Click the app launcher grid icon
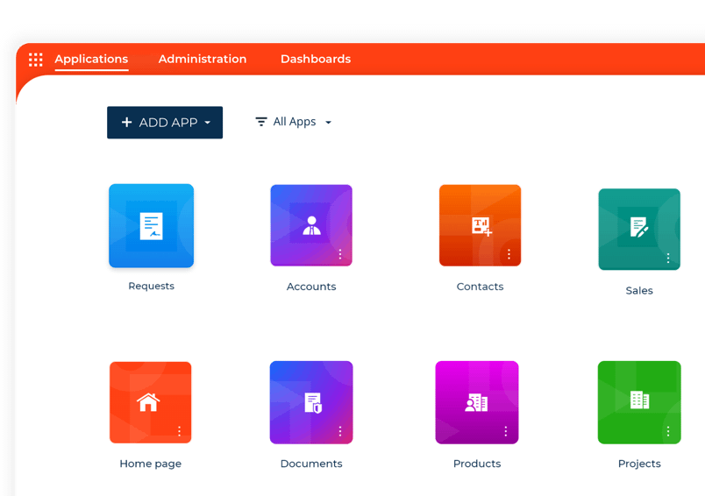The width and height of the screenshot is (705, 496). (x=36, y=60)
